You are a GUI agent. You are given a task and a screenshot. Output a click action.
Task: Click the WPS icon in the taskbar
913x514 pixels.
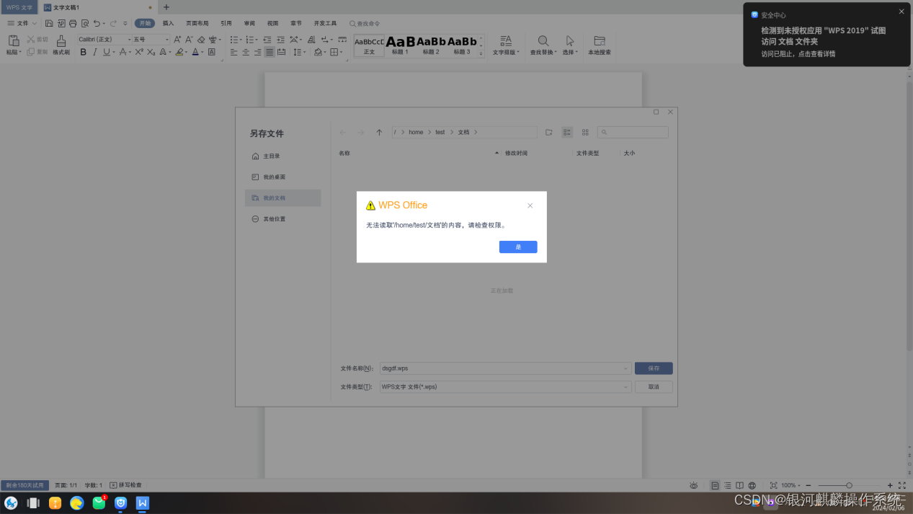pyautogui.click(x=143, y=502)
